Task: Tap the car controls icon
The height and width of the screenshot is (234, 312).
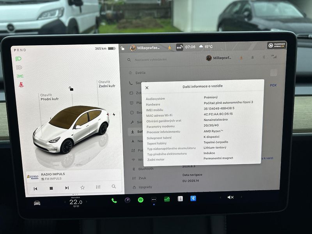Action: tap(37, 203)
